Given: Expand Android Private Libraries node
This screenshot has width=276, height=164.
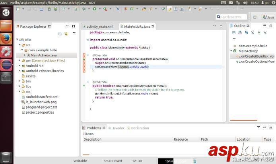Looking at the screenshot, I should tap(19, 71).
